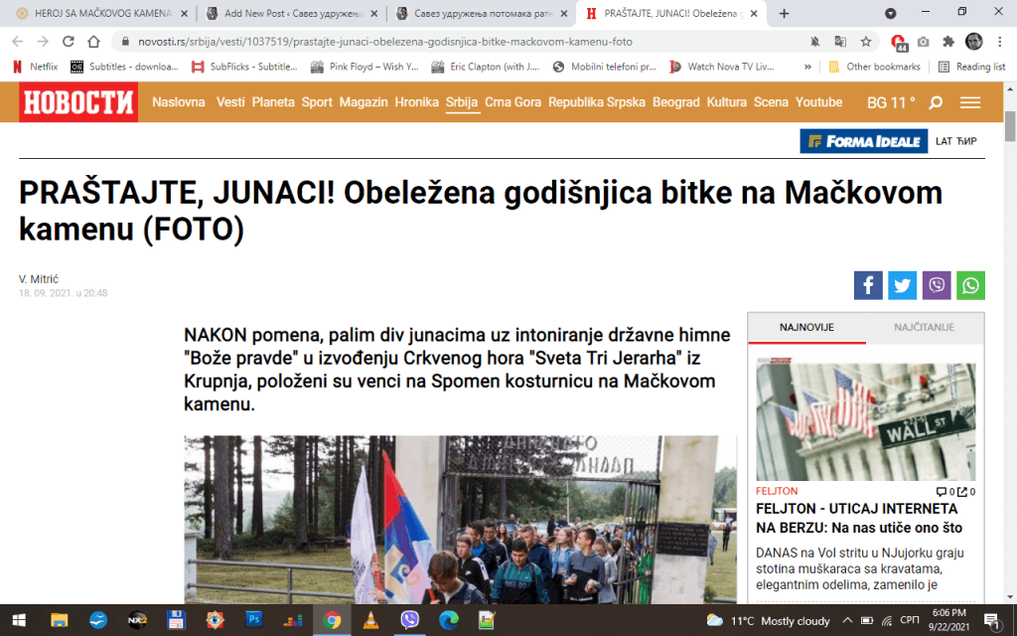Reload the page
This screenshot has width=1017, height=636.
[69, 42]
